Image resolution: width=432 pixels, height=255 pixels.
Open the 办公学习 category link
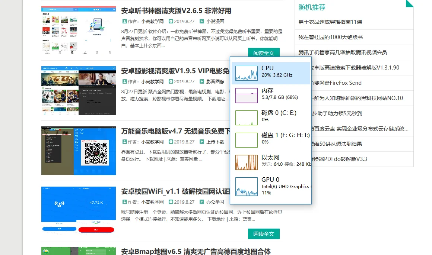(215, 202)
